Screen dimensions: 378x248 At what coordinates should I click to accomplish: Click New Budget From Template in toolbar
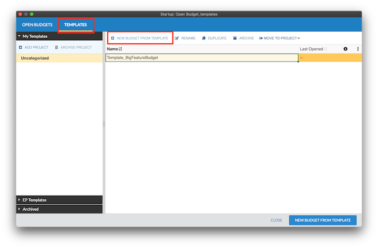(140, 39)
